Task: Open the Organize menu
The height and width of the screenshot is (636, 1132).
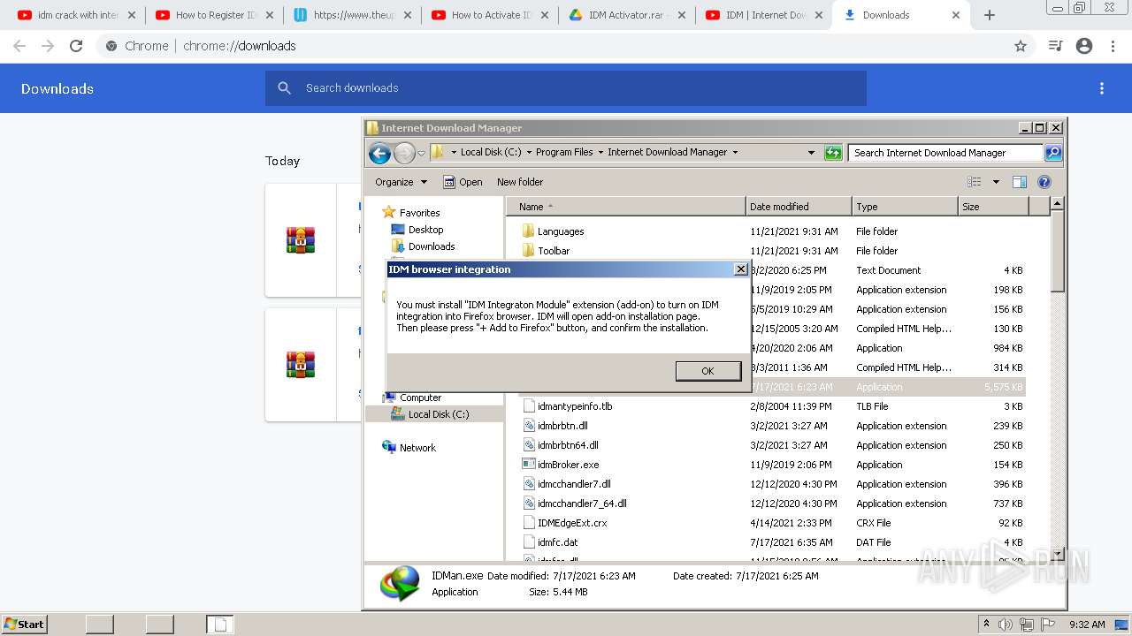Action: (401, 182)
